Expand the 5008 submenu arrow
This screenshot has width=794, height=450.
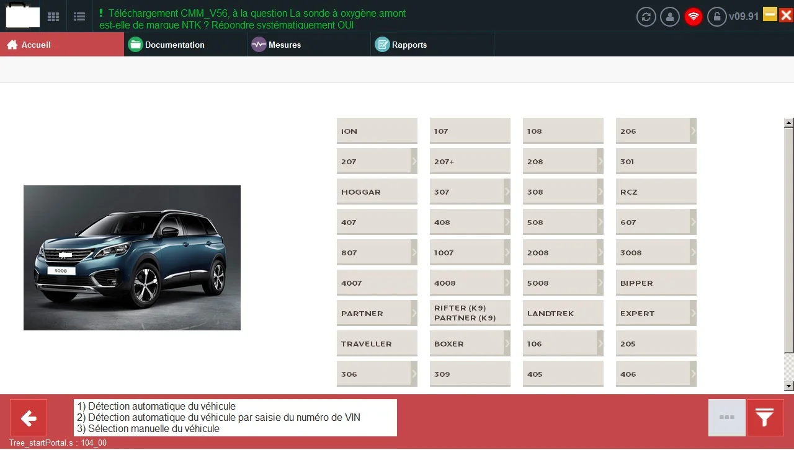[600, 283]
